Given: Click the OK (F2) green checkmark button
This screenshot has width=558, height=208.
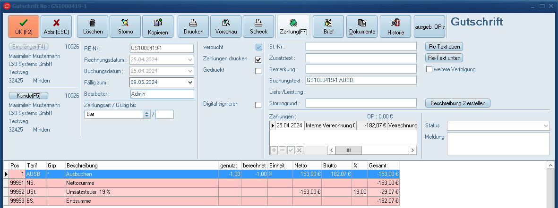Looking at the screenshot, I should tap(23, 26).
